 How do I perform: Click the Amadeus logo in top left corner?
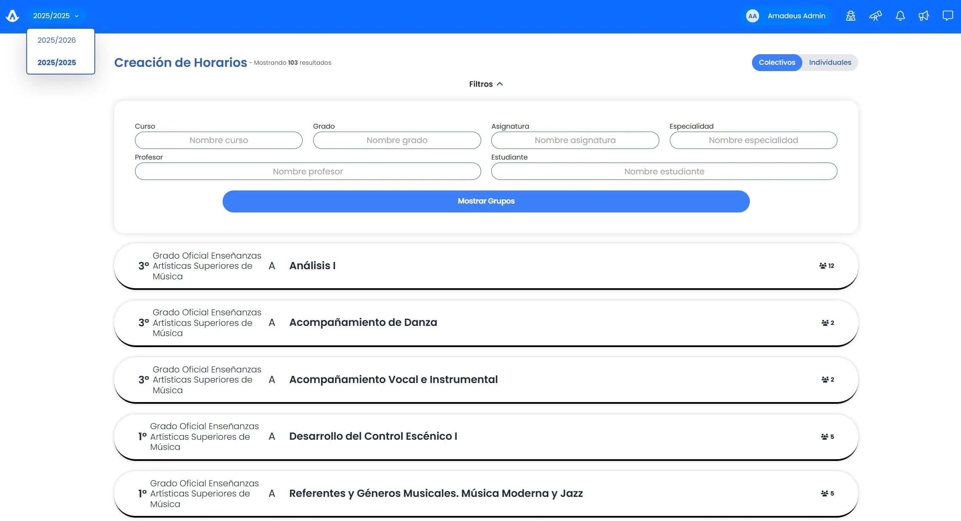point(13,16)
